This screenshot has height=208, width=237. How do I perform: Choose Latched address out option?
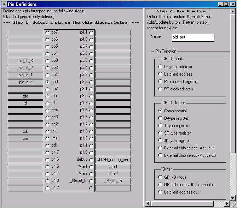coord(161,192)
